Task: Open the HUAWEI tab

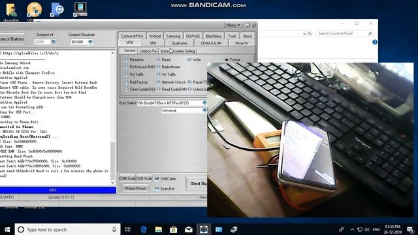Action: (x=193, y=36)
